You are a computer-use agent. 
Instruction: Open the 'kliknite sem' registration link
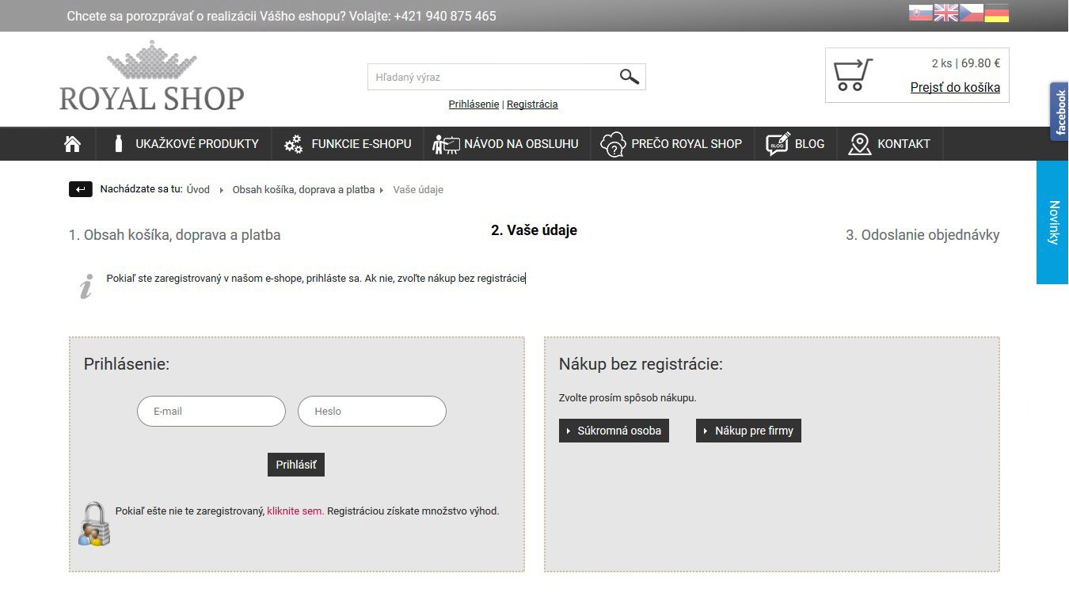[295, 511]
